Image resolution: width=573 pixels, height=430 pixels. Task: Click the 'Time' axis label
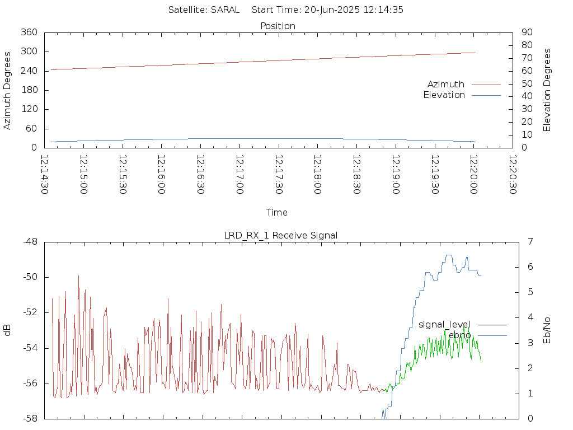276,212
